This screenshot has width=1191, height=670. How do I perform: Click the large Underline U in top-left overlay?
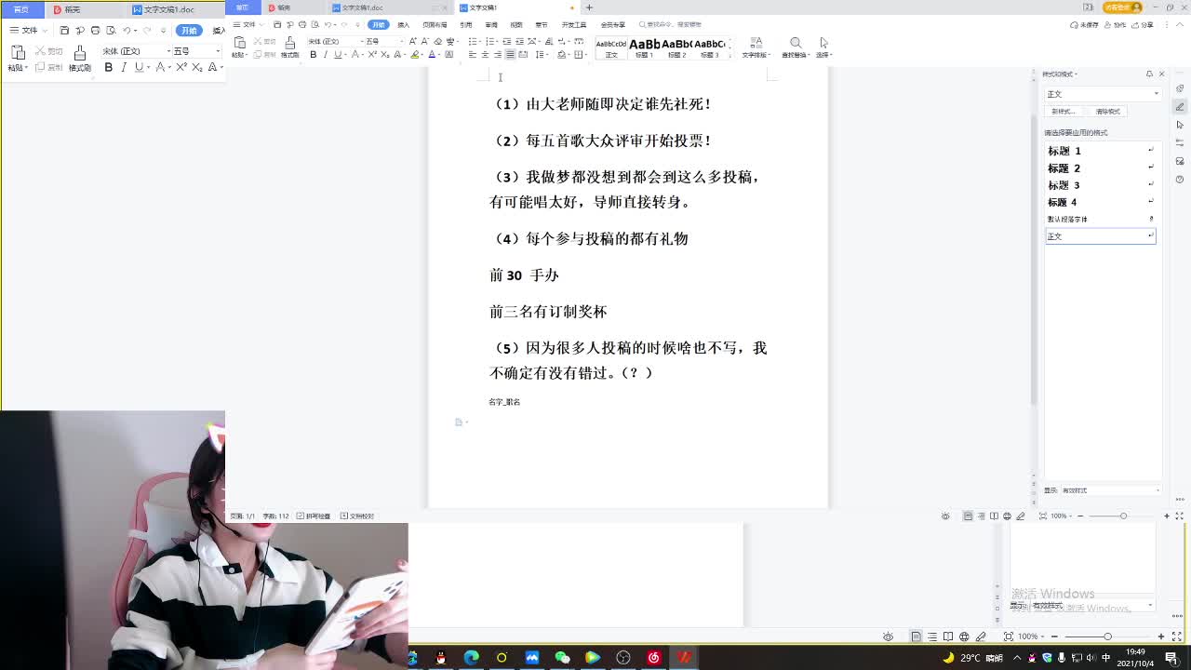coord(139,67)
